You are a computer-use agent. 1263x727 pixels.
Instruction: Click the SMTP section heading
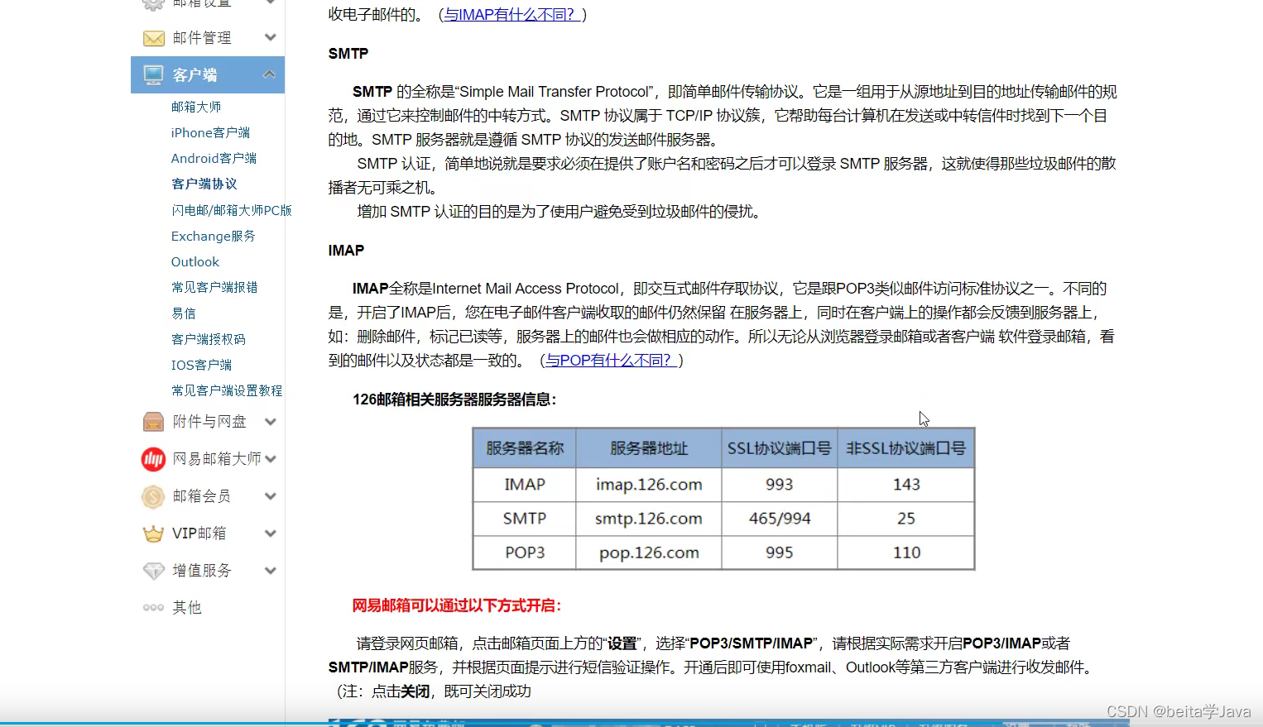pos(348,54)
